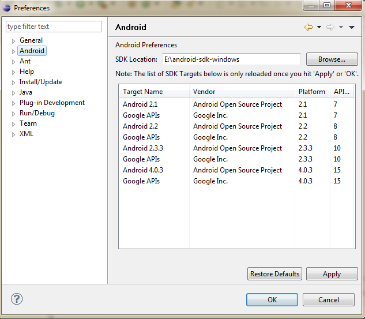Screen dimensions: 365x319
Task: Open the Back history dropdown arrow
Action: click(319, 27)
